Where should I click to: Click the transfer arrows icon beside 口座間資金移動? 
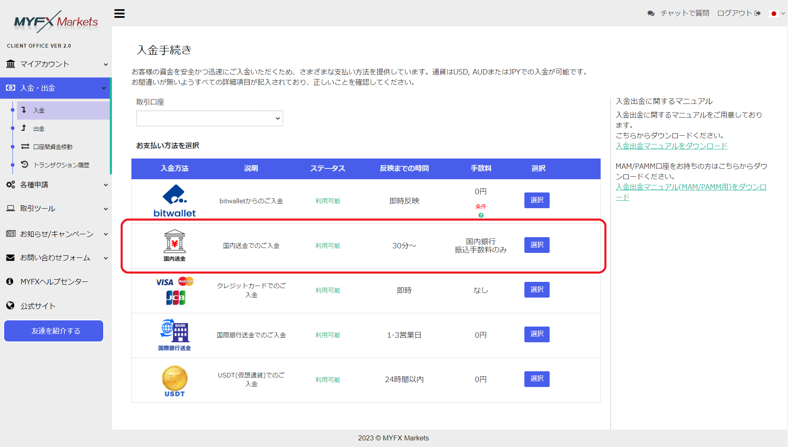[25, 147]
